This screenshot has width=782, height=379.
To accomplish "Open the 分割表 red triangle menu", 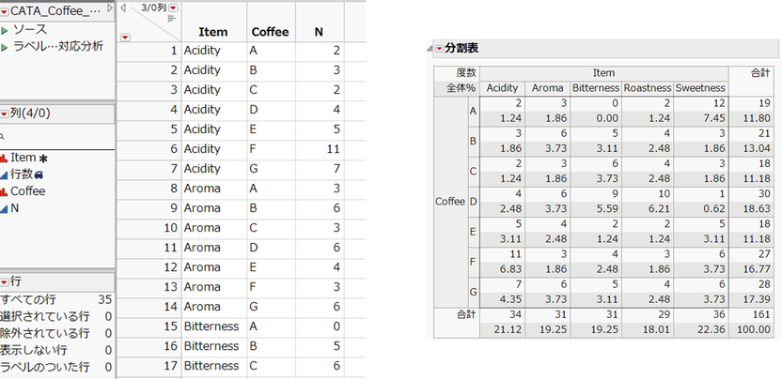I will click(x=440, y=48).
